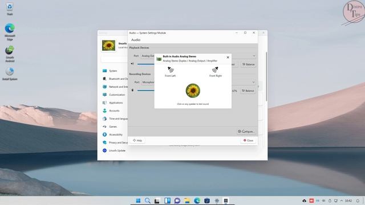Open Network and Internet in Settings sidebar
This screenshot has height=205, width=365.
point(115,87)
